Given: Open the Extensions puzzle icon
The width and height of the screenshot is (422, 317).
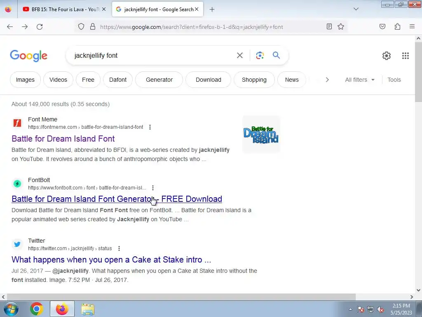Looking at the screenshot, I should [397, 26].
